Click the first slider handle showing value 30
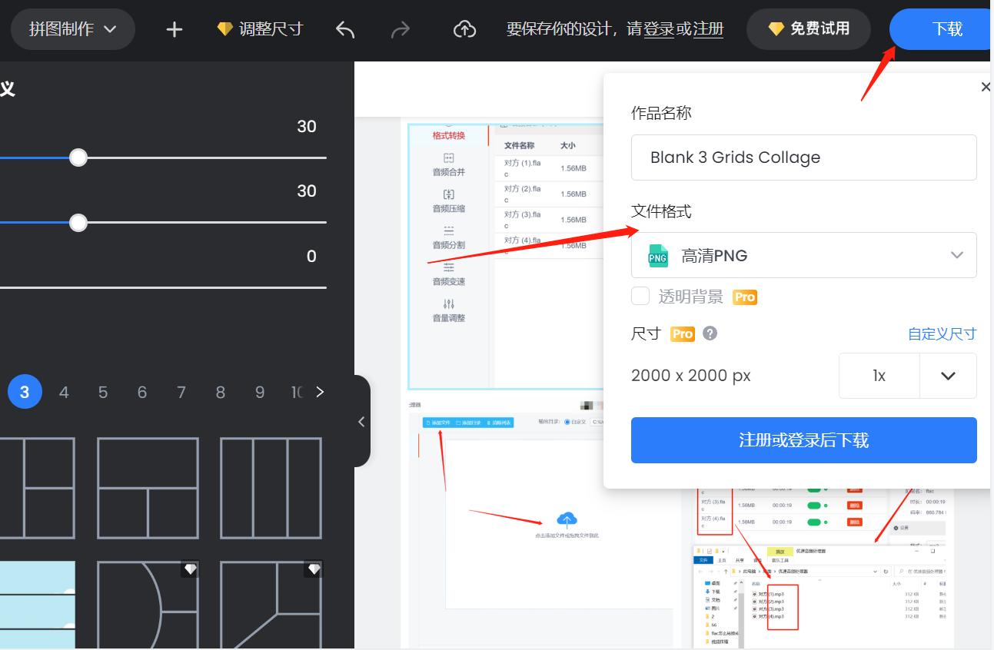 78,158
